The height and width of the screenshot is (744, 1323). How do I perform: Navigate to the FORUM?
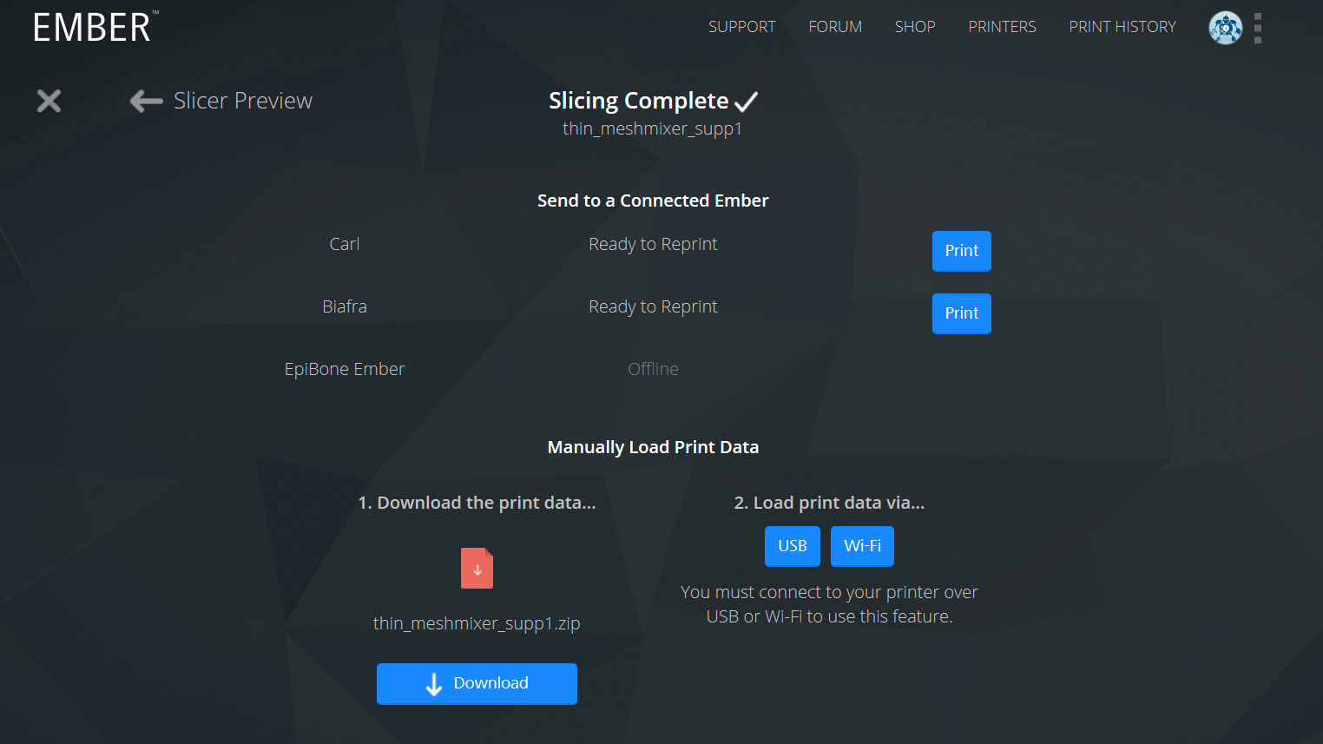tap(835, 27)
